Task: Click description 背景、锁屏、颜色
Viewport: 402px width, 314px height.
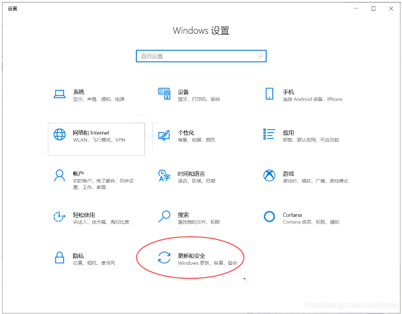Action: click(196, 140)
